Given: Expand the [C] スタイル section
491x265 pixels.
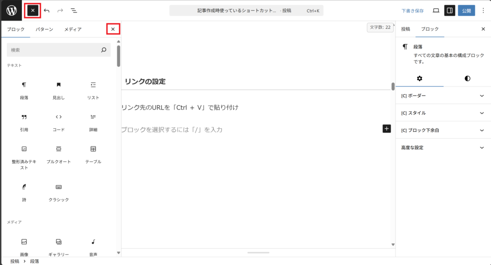Looking at the screenshot, I should [x=443, y=113].
